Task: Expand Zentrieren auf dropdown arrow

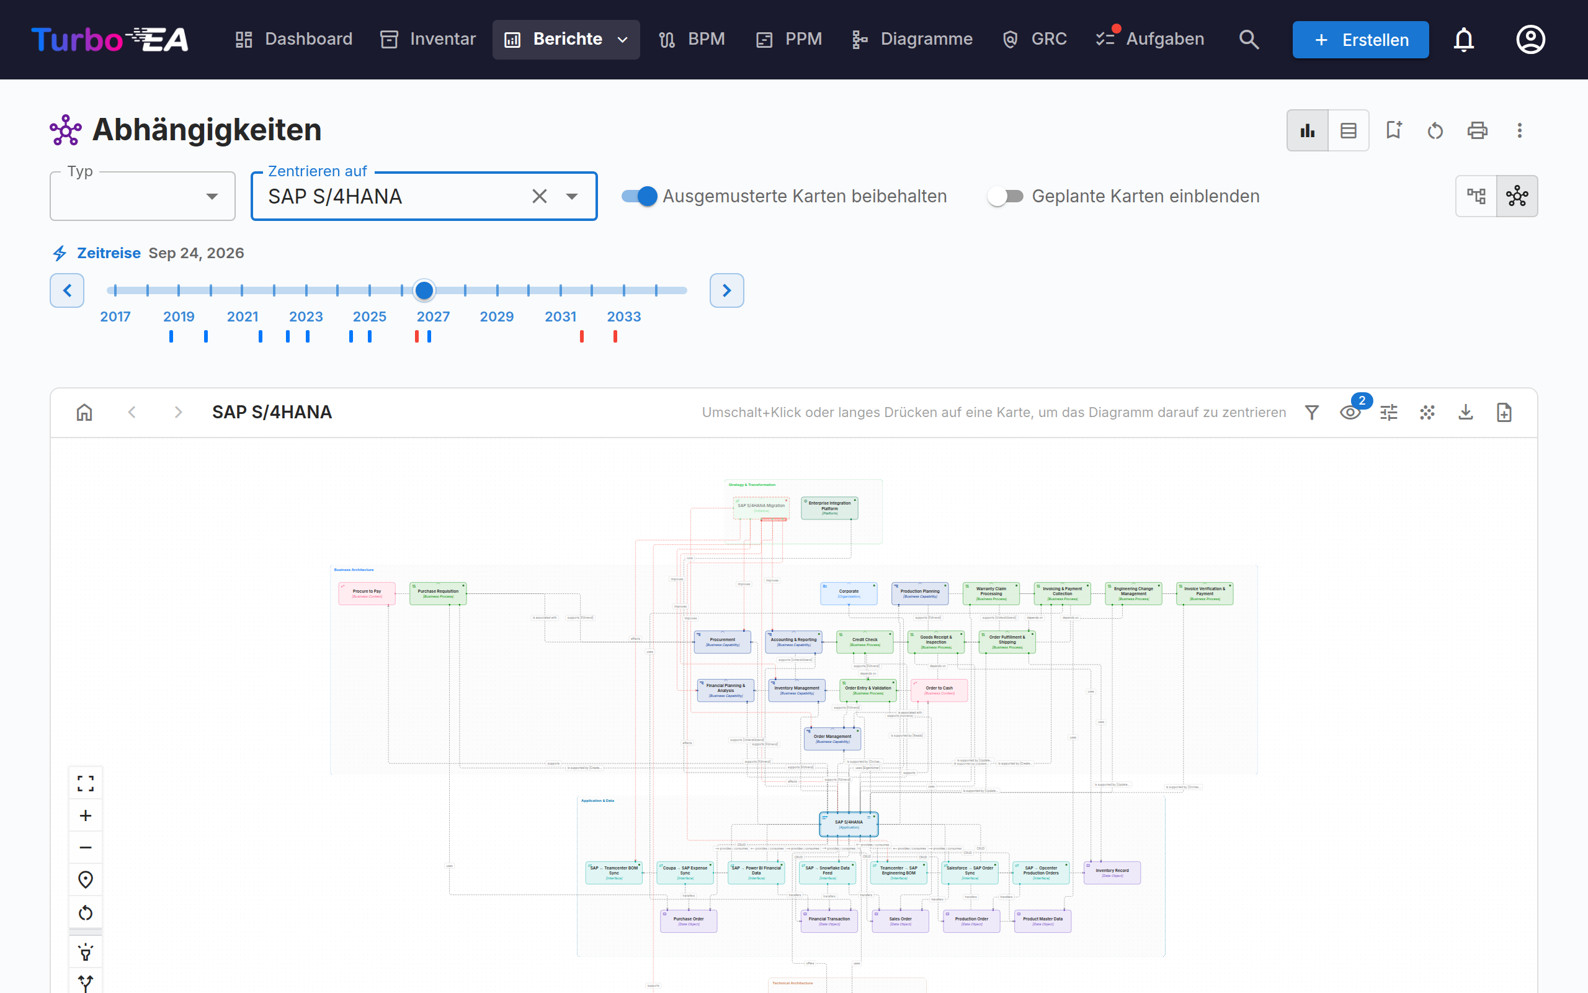Action: (572, 195)
